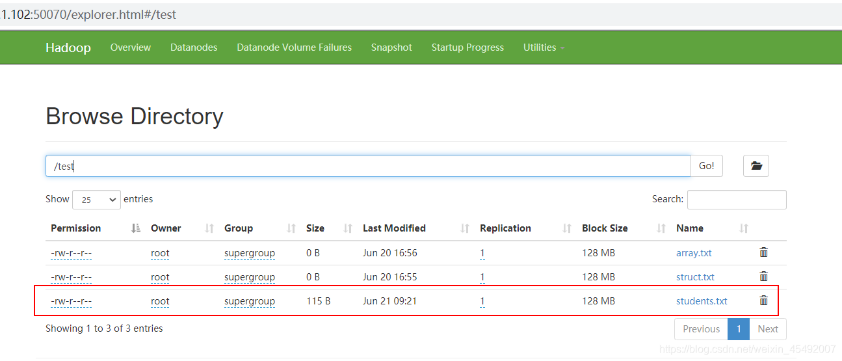Edit replication value of array.txt
This screenshot has height=361, width=842.
point(482,253)
